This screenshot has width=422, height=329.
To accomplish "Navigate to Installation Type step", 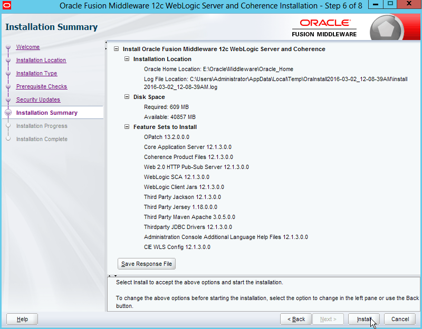I will tap(36, 74).
